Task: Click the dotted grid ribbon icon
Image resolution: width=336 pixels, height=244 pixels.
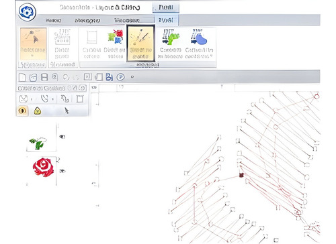Action: click(x=62, y=44)
